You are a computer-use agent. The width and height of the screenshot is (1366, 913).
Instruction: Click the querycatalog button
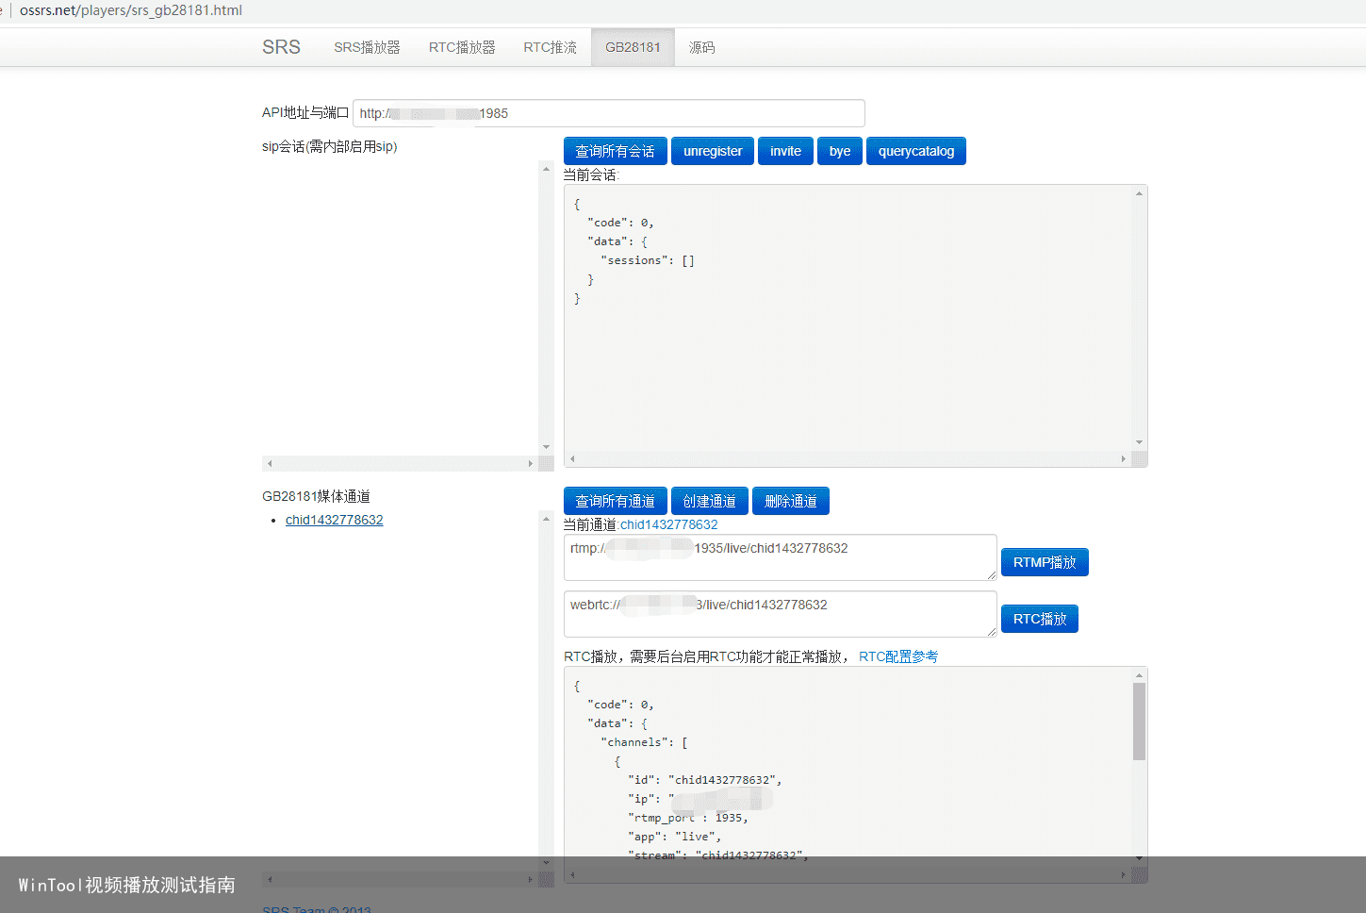point(916,151)
